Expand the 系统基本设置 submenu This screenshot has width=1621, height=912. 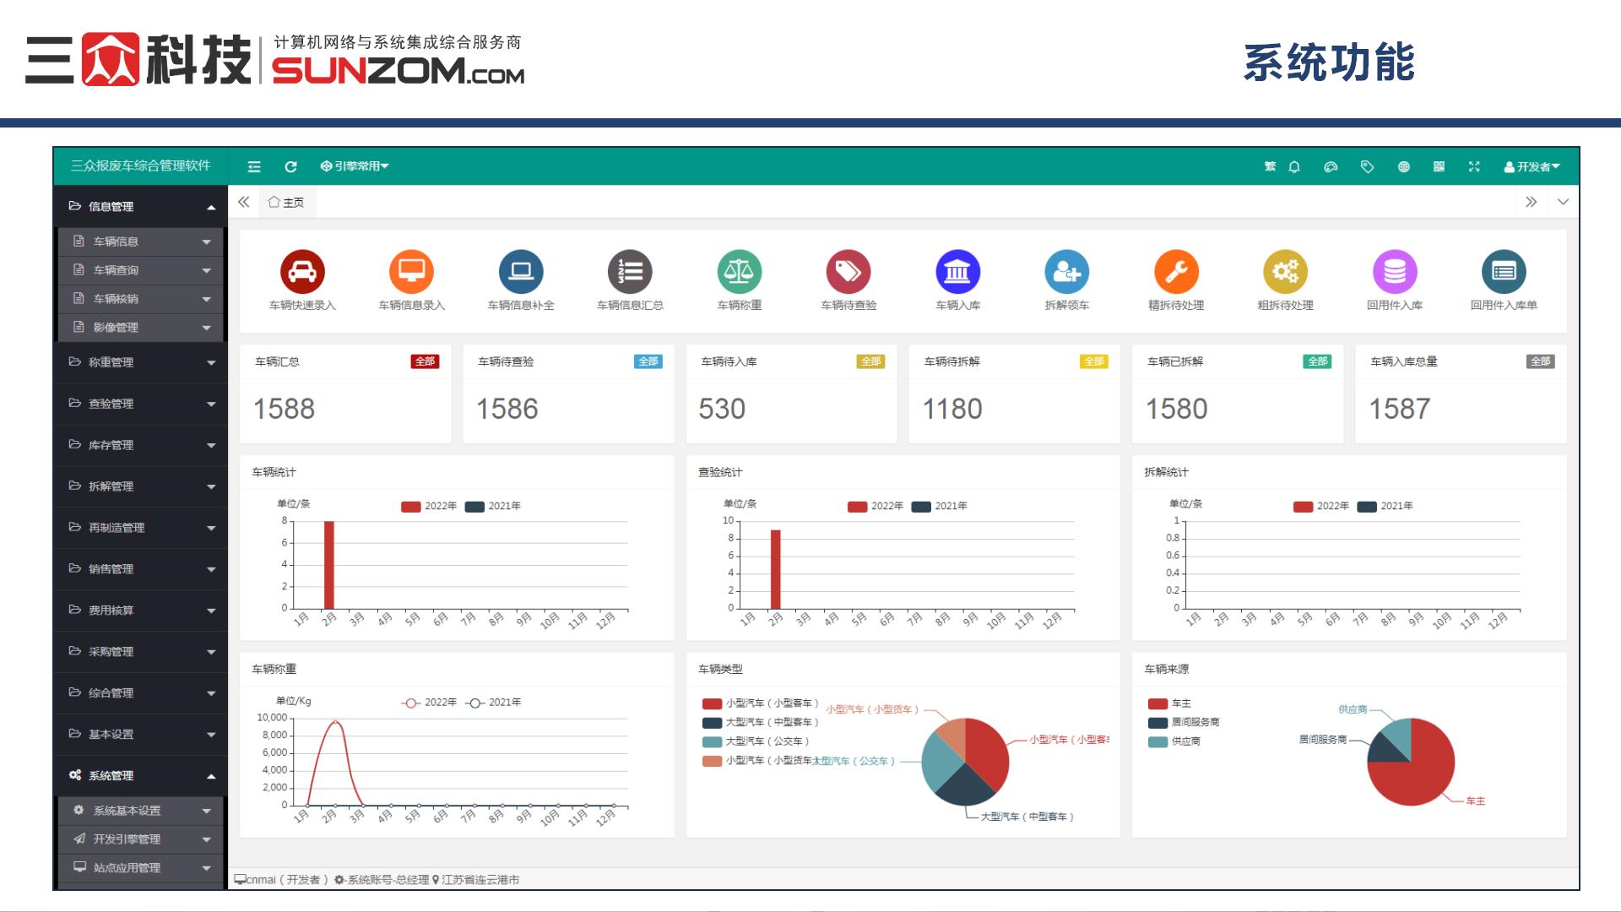click(141, 811)
